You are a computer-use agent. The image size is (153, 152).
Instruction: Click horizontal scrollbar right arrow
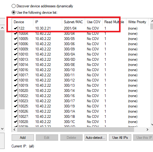147,129
